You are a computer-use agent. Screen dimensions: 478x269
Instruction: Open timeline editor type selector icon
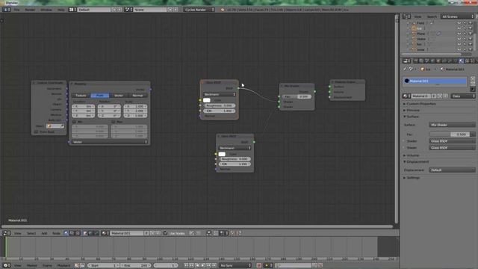6,265
